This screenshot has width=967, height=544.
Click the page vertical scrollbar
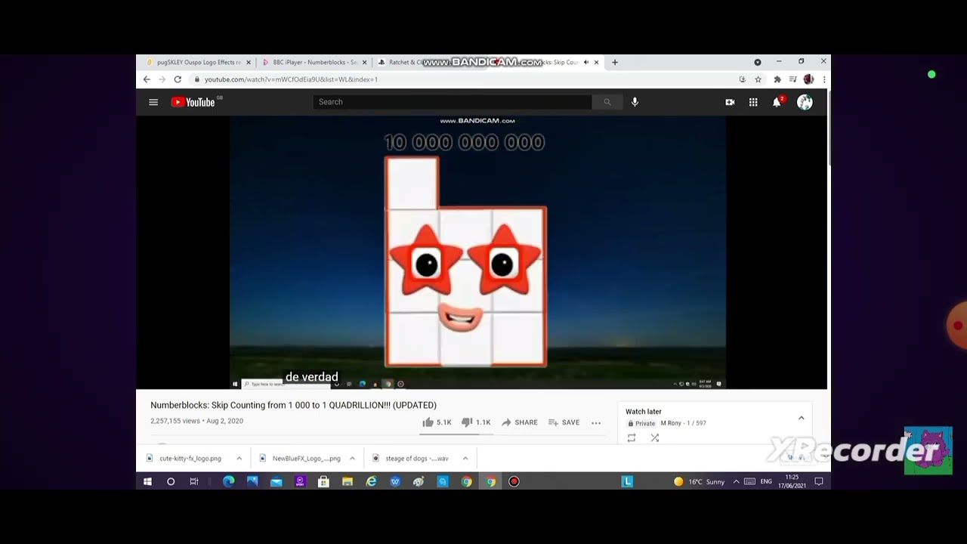pos(829,127)
